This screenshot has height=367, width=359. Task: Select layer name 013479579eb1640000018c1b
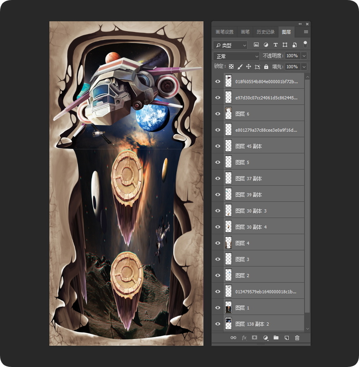[x=265, y=292]
